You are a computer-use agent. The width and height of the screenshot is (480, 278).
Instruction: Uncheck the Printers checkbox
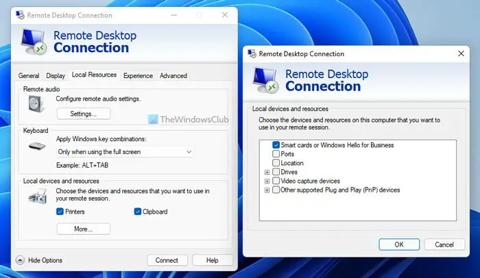(60, 212)
